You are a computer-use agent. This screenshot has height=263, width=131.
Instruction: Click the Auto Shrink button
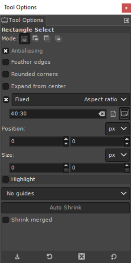pos(66,208)
